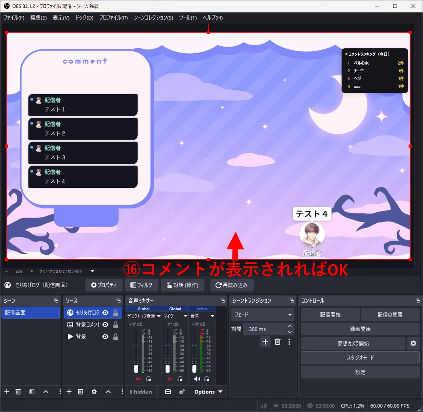Open the Sources toolbar overflow dots
Image resolution: width=423 pixels, height=412 pixels.
tap(122, 392)
